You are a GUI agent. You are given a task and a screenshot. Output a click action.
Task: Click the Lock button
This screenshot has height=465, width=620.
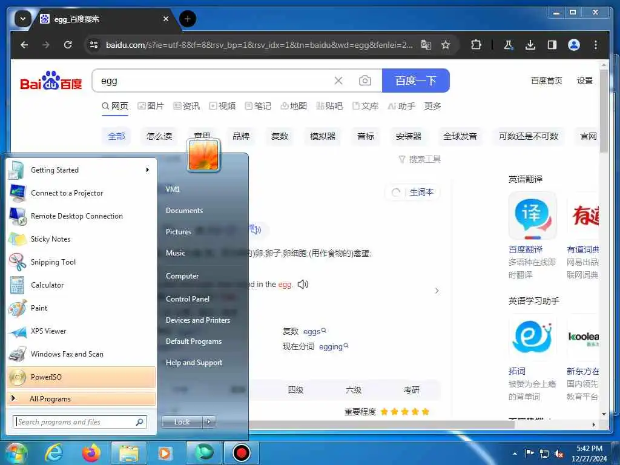[182, 422]
